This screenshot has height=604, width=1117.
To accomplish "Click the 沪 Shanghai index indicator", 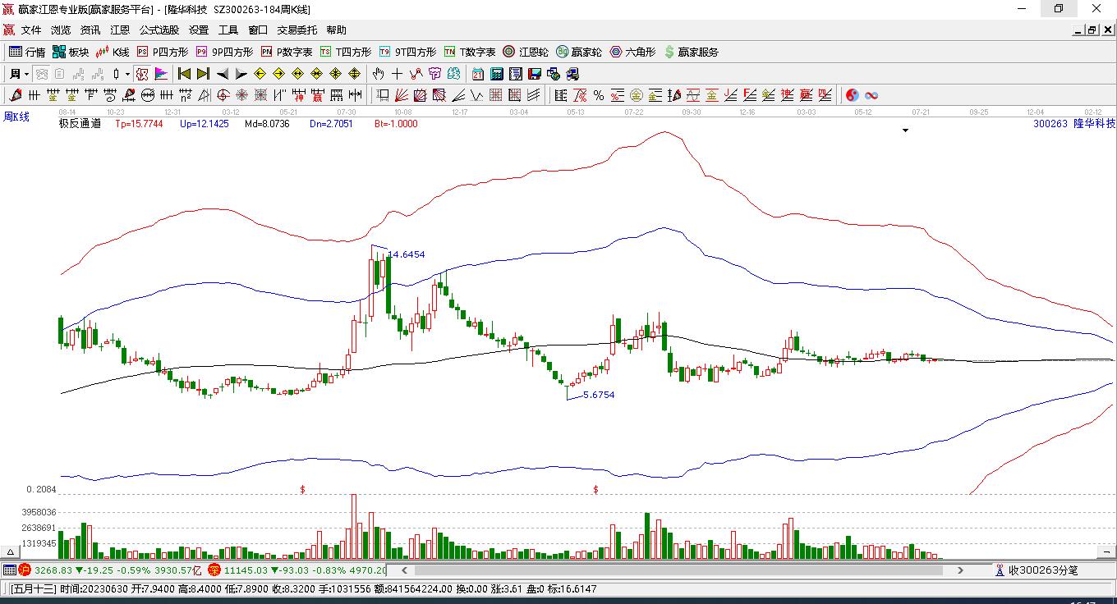I will [x=25, y=570].
